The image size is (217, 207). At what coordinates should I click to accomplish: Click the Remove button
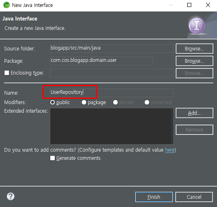[194, 130]
